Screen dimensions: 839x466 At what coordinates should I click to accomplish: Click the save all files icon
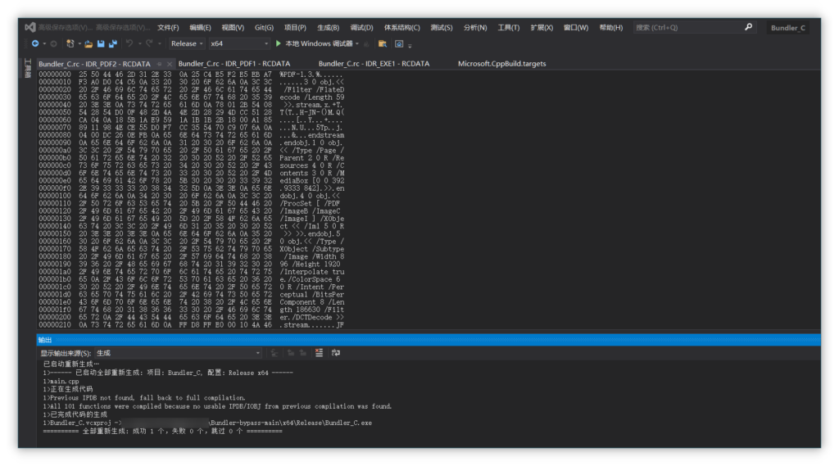[x=113, y=43]
